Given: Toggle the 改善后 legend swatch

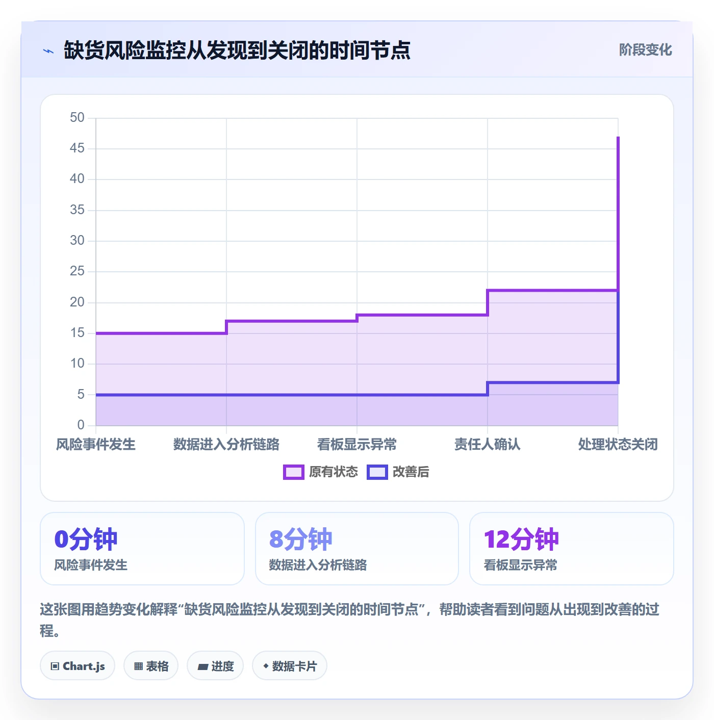Looking at the screenshot, I should [377, 472].
